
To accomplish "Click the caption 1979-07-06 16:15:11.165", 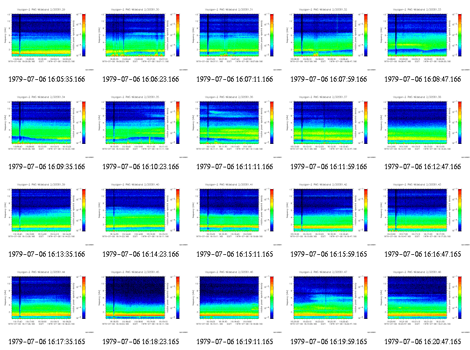I will [x=234, y=254].
